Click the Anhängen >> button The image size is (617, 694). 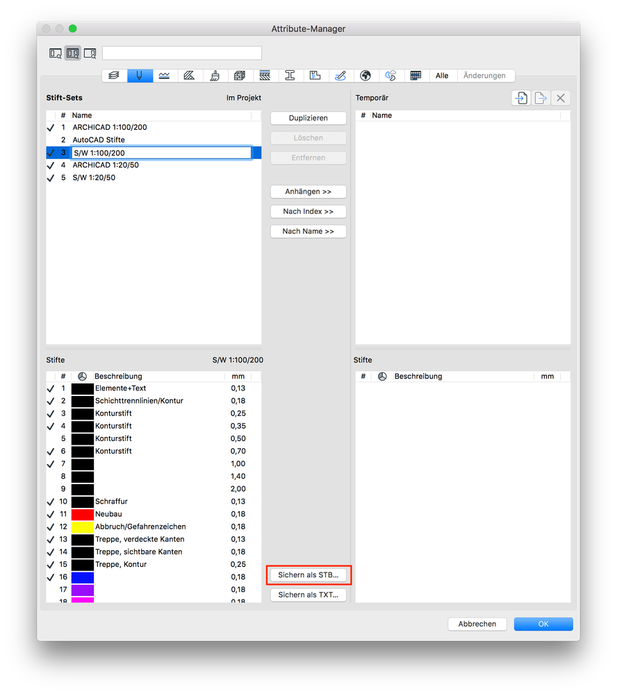click(308, 192)
